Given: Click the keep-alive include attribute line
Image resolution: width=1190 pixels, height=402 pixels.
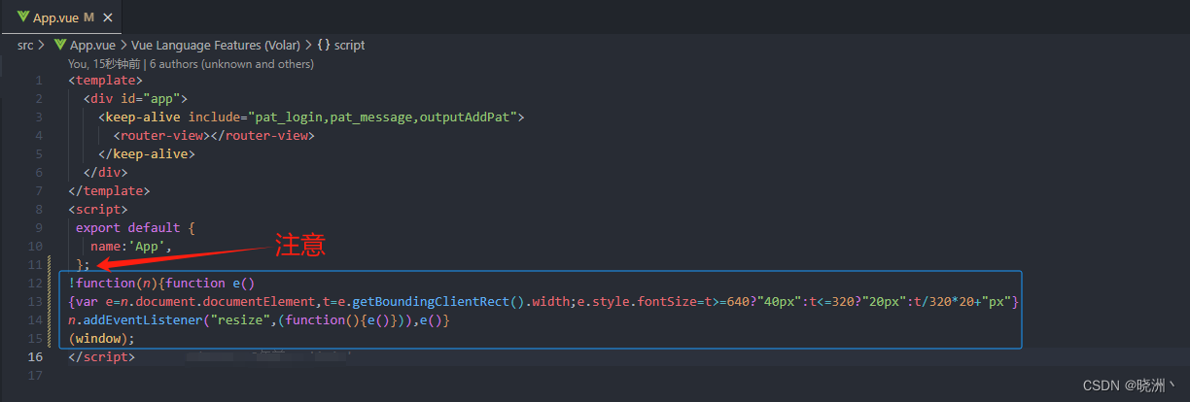Looking at the screenshot, I should pos(311,117).
